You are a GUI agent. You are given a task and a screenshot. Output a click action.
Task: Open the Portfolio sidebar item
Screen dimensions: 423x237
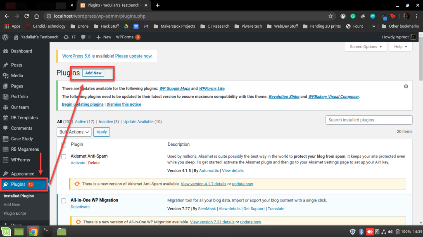19,97
